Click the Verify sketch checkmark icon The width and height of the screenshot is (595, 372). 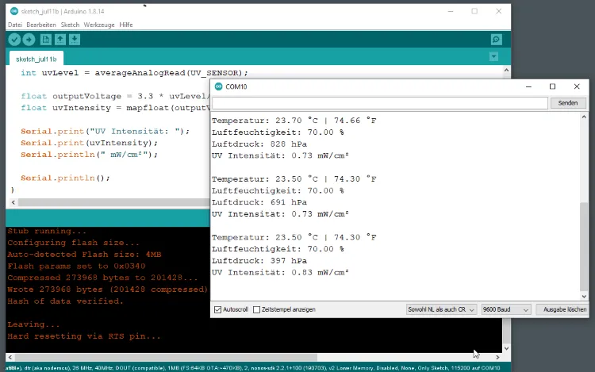(x=15, y=40)
